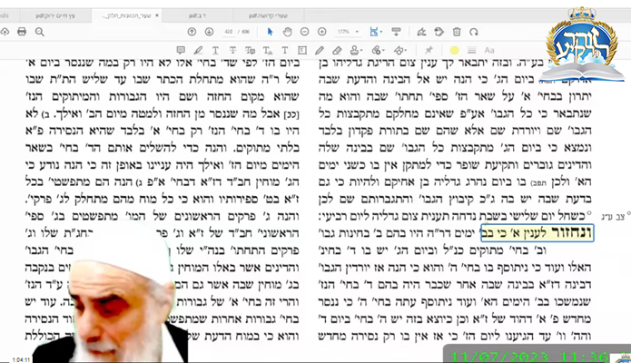Go to next page arrow
Viewport: 631px width, 363px height.
(x=208, y=31)
